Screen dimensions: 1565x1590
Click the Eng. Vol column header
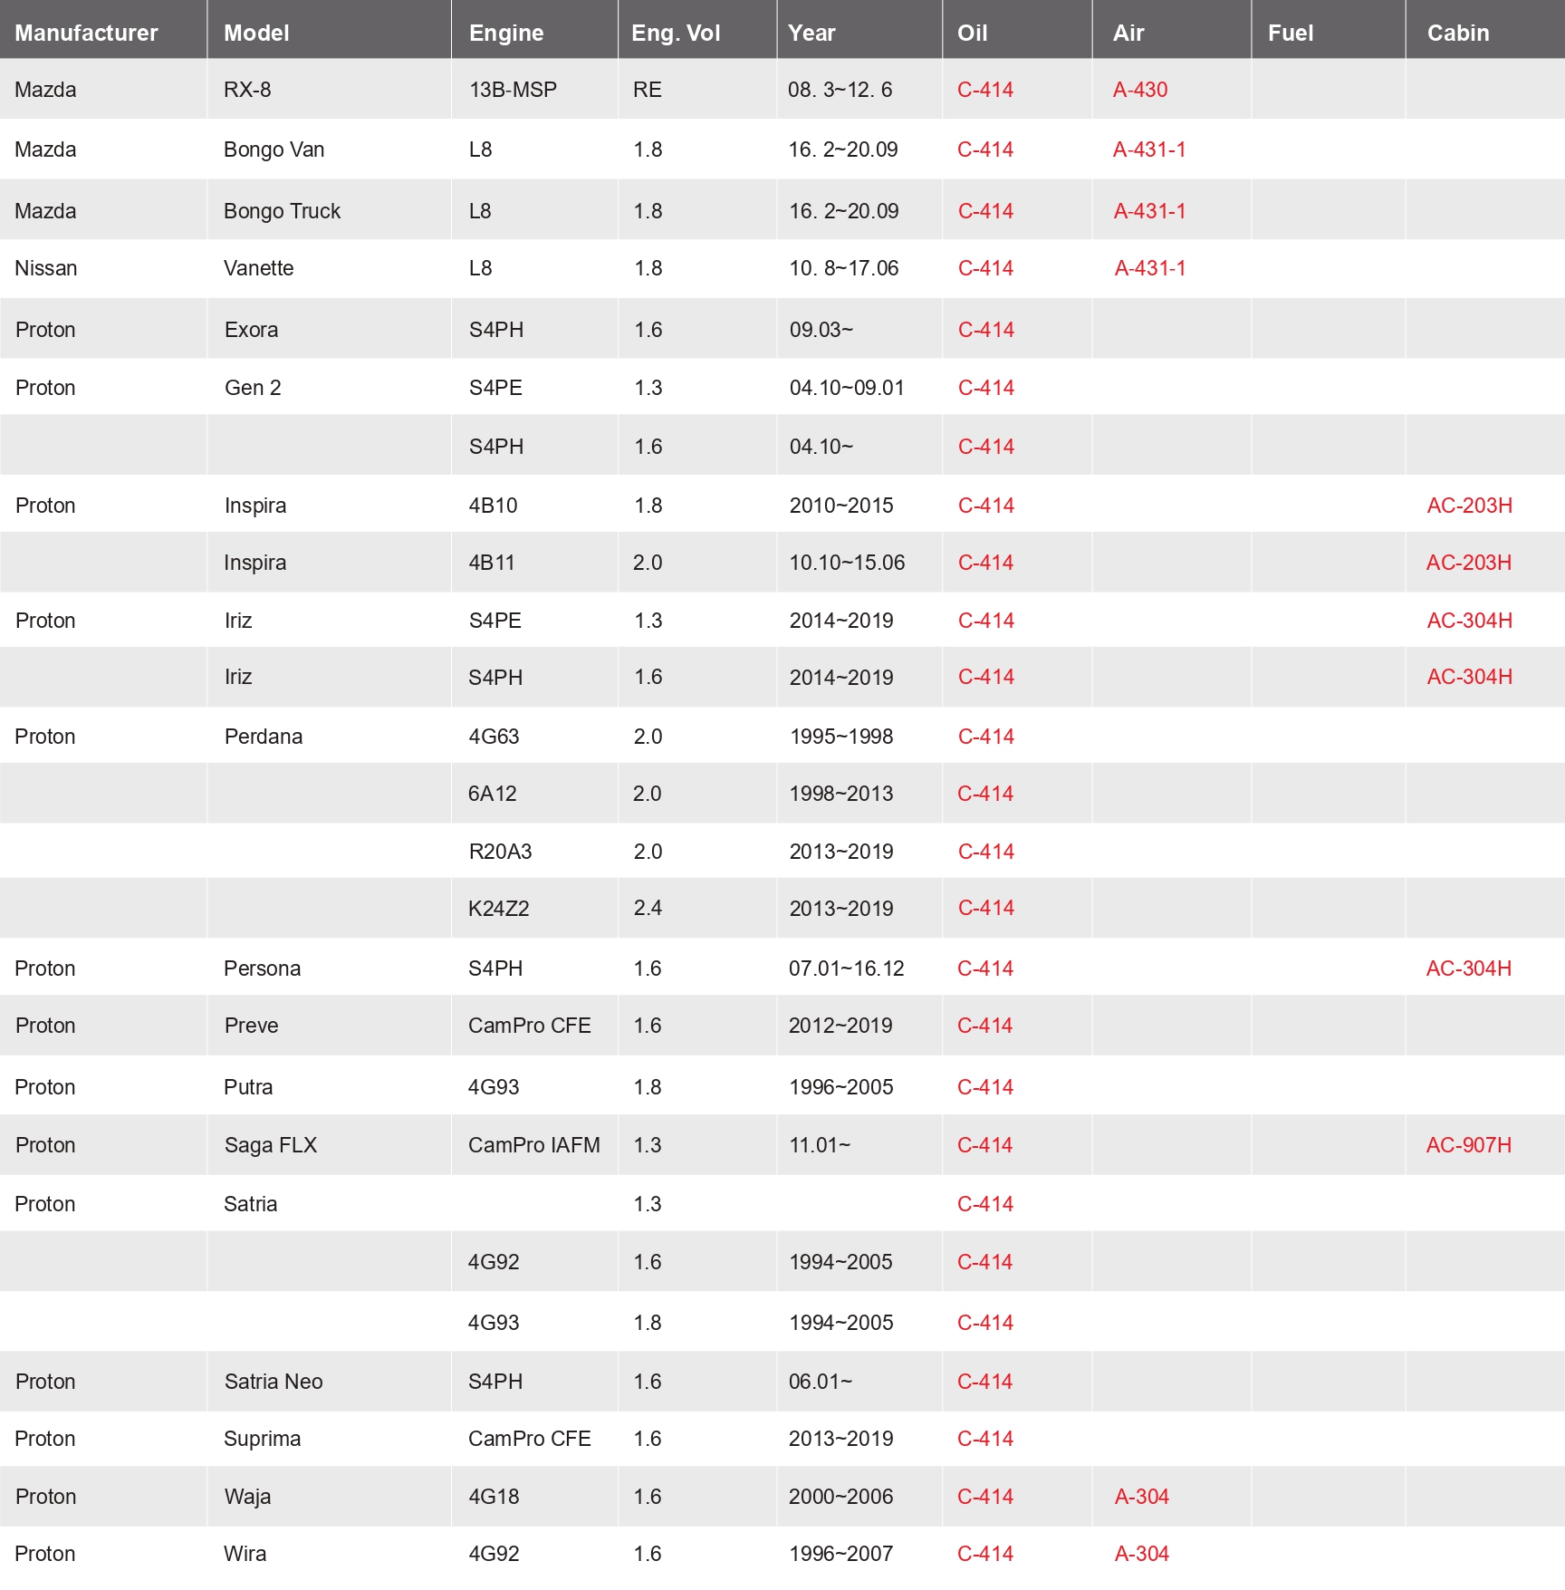tap(676, 33)
